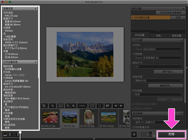Click the disabled 设置... button
188x140 pixels.
tap(170, 100)
